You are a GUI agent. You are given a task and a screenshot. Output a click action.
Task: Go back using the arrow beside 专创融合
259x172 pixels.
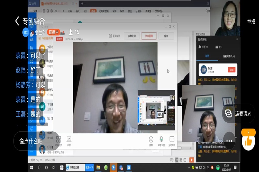pyautogui.click(x=17, y=21)
